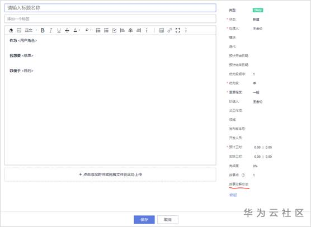Open the last more-options dots in toolbar
Viewport: 311px width, 227px height.
tap(186, 30)
